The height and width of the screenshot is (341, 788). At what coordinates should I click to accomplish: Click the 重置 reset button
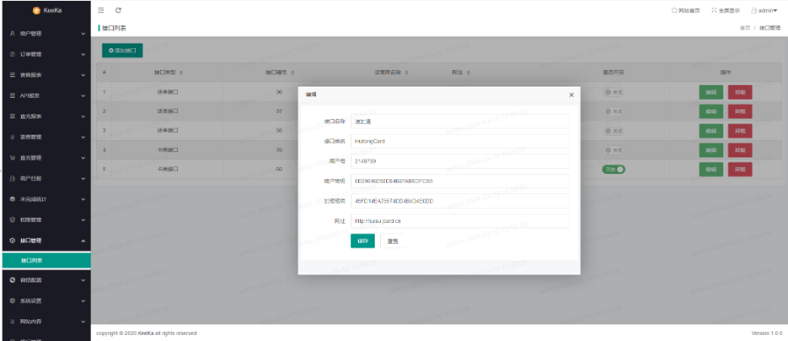click(392, 241)
